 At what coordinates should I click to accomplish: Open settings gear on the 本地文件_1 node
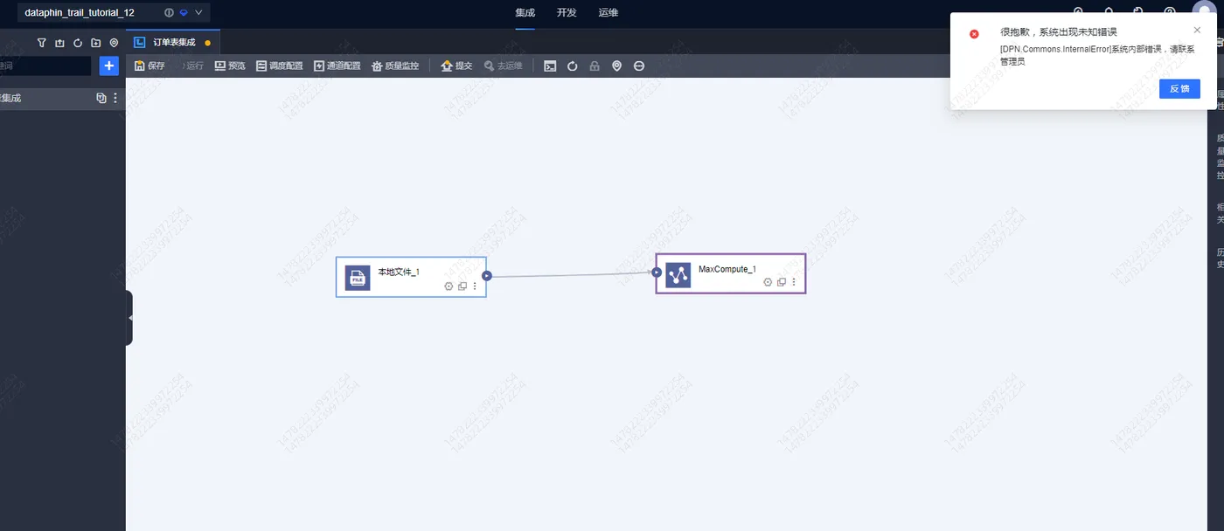(449, 286)
